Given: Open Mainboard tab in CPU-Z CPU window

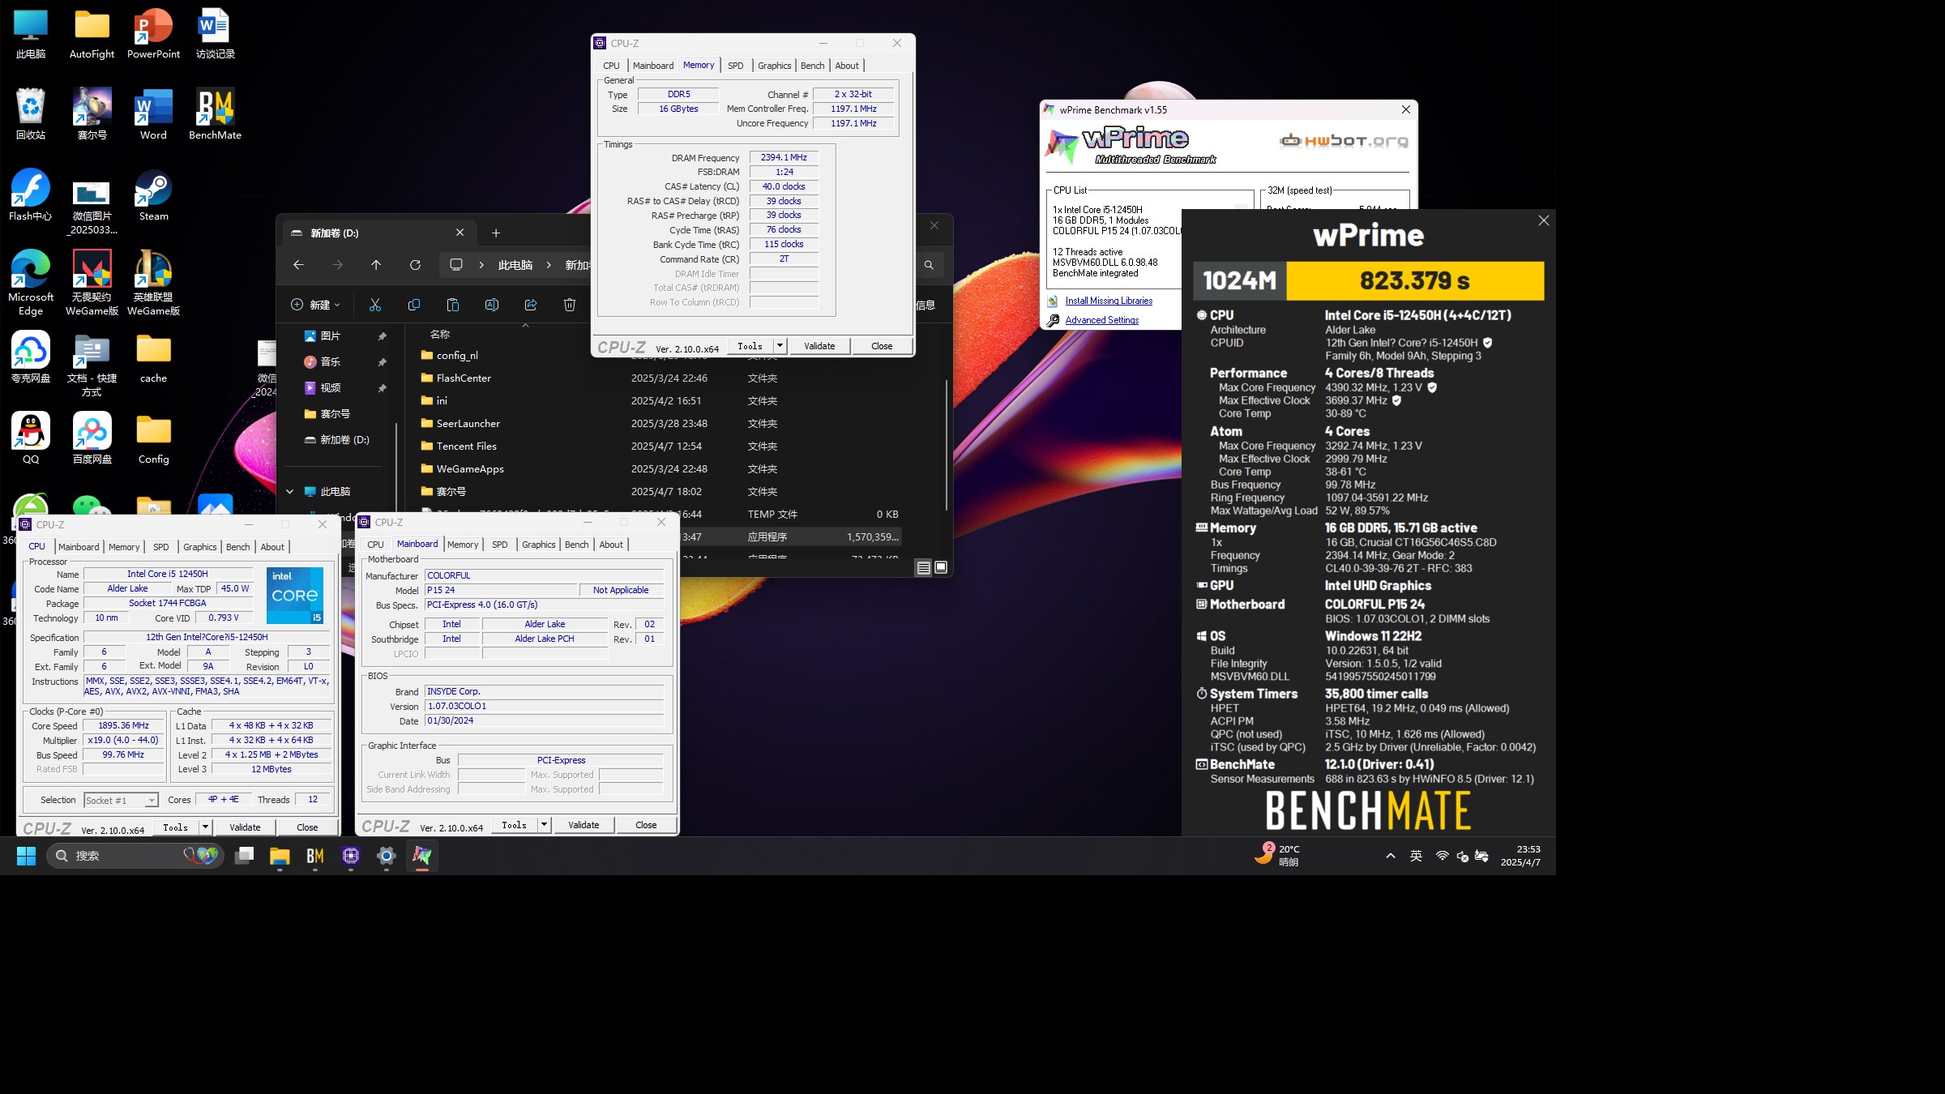Looking at the screenshot, I should click(x=79, y=547).
